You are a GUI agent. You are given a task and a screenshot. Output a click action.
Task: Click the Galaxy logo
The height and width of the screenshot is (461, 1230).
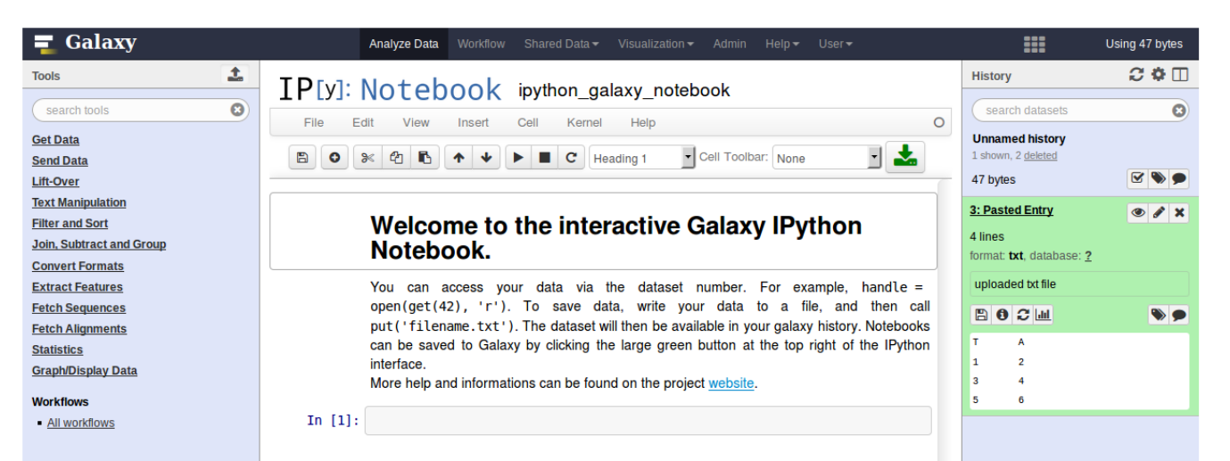[x=86, y=43]
